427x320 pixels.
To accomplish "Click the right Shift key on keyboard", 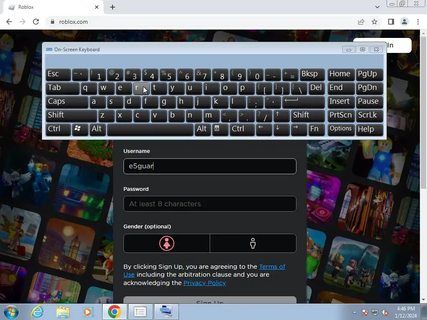I will coord(308,116).
